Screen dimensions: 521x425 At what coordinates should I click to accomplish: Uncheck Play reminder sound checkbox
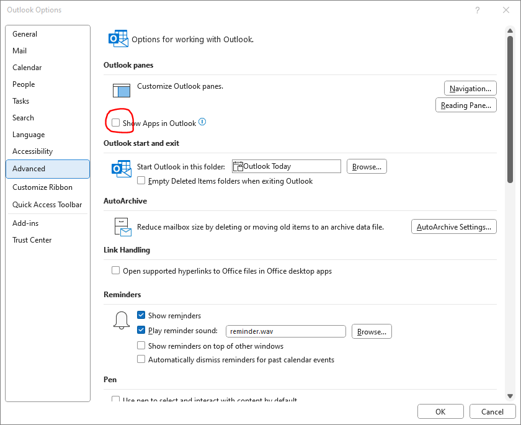(141, 330)
